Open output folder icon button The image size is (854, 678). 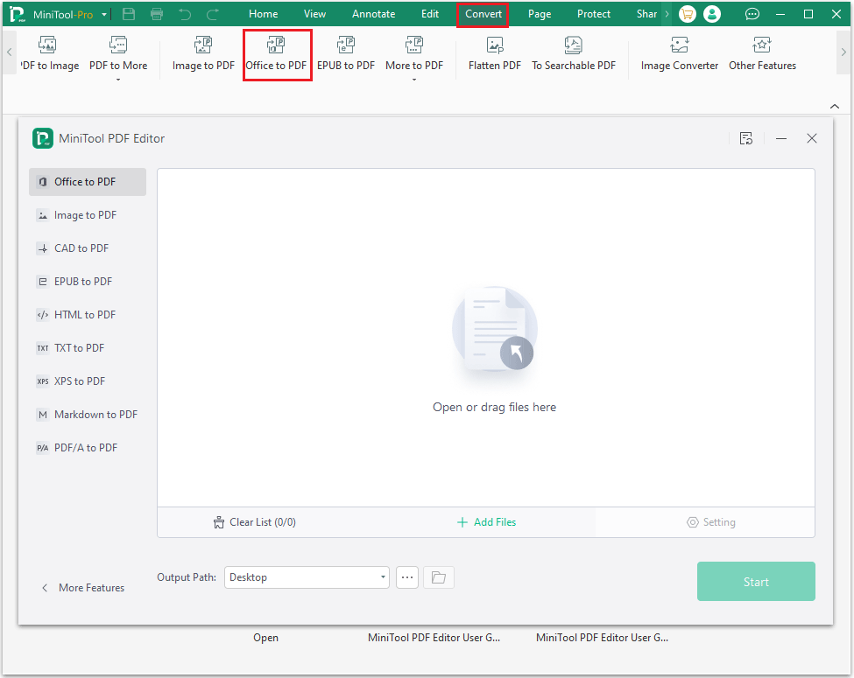(x=439, y=577)
